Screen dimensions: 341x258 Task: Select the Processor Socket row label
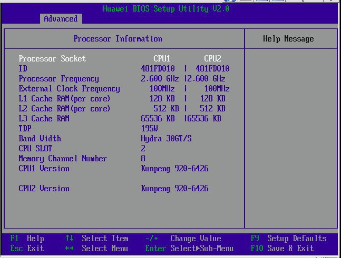click(52, 58)
